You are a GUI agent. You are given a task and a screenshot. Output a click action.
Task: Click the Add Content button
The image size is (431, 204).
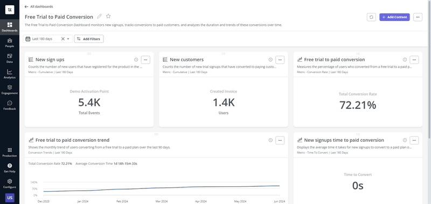[394, 17]
